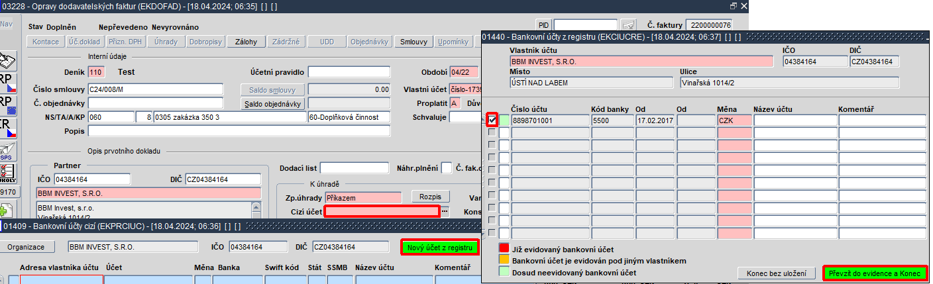Click the top sidebar icon below Nav

click(x=7, y=61)
